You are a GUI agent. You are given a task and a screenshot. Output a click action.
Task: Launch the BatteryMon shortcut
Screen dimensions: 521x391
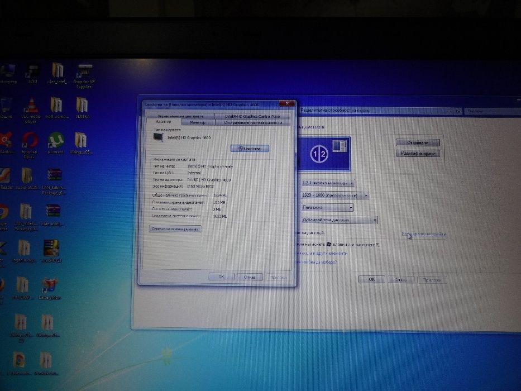(50, 289)
